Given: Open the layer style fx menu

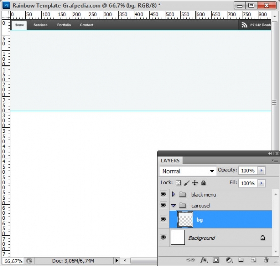Looking at the screenshot, I should click(204, 260).
